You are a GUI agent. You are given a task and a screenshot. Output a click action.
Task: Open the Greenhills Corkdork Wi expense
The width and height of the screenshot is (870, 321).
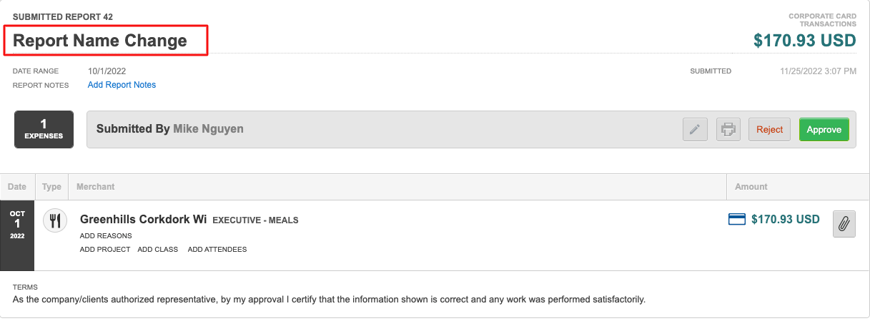144,220
